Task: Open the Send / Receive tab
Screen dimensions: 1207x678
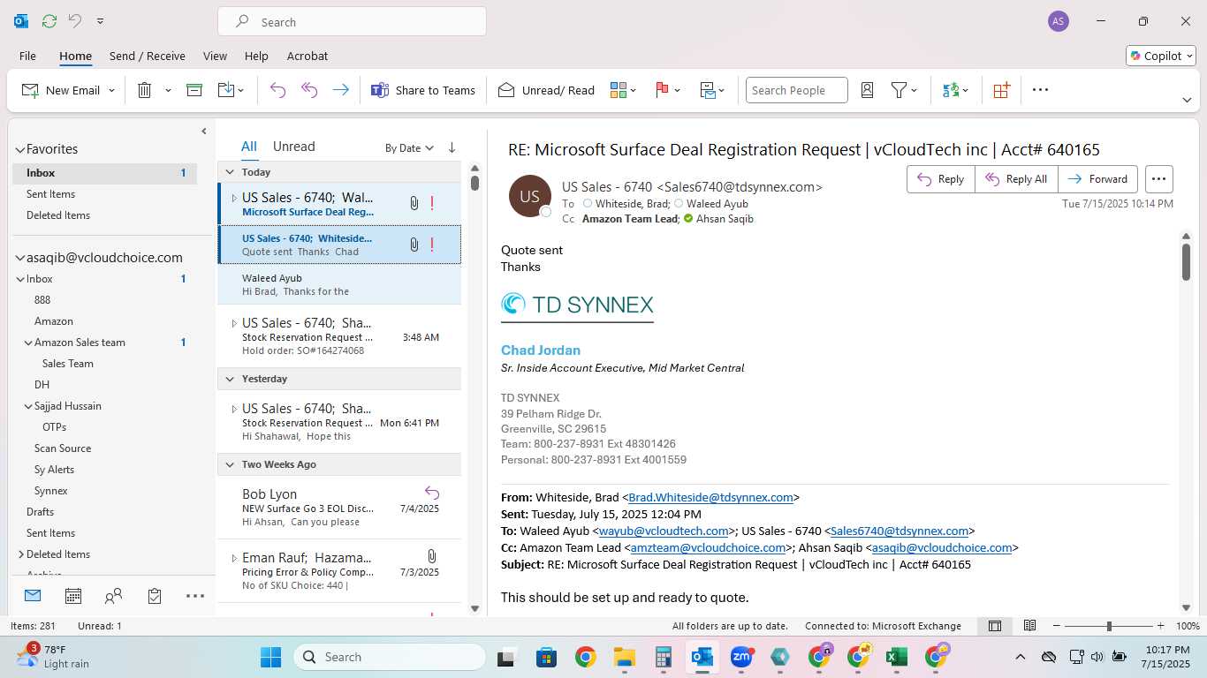Action: [148, 56]
